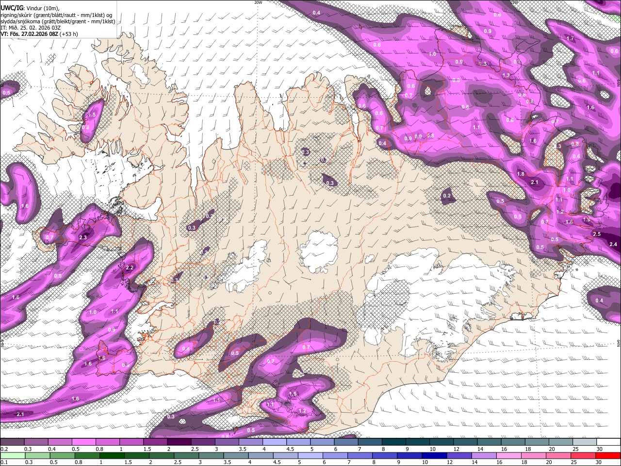Select the 'Vindur (10m)' label in the header

[x=43, y=8]
